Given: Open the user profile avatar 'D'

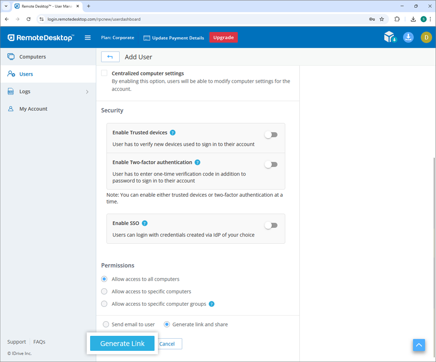Looking at the screenshot, I should click(426, 37).
